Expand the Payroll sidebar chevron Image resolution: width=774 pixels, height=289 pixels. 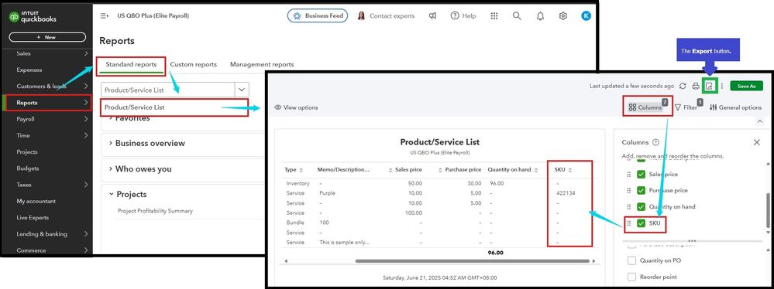pos(86,119)
